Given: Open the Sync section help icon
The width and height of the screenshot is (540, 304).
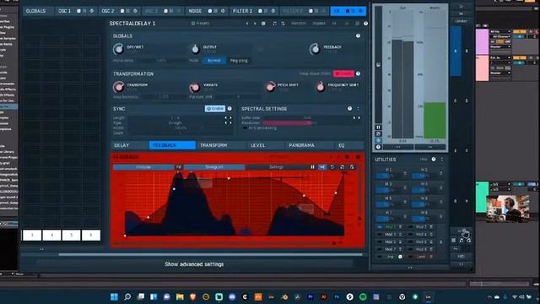Looking at the screenshot, I should click(x=229, y=109).
